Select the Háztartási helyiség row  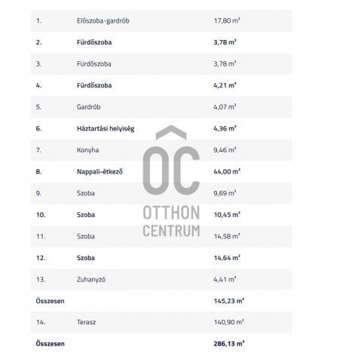(x=161, y=129)
